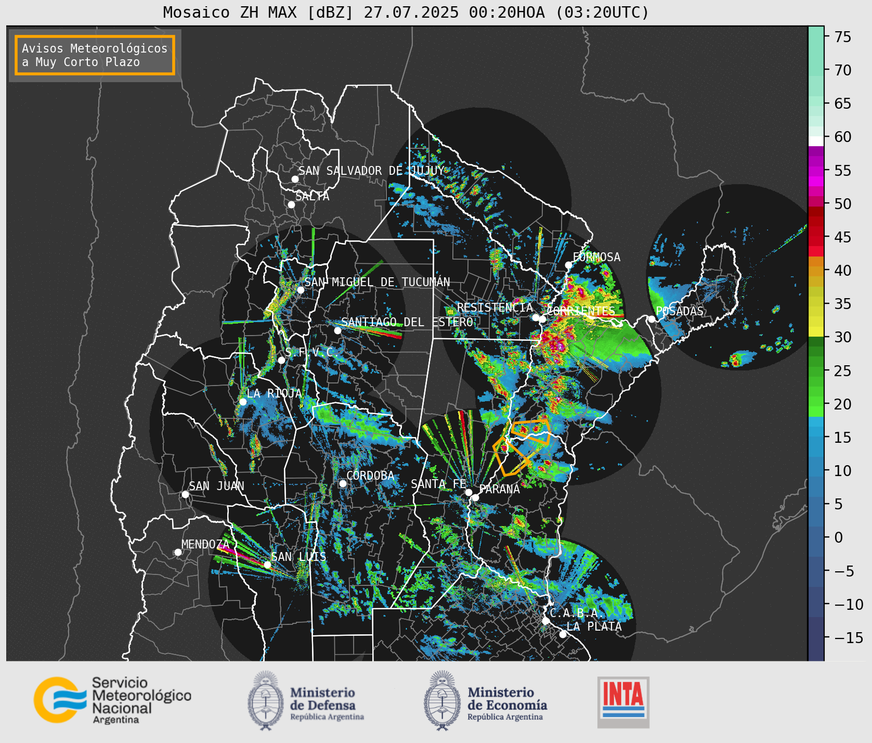The width and height of the screenshot is (872, 743).
Task: Click the Corrientes city marker
Action: 542,319
